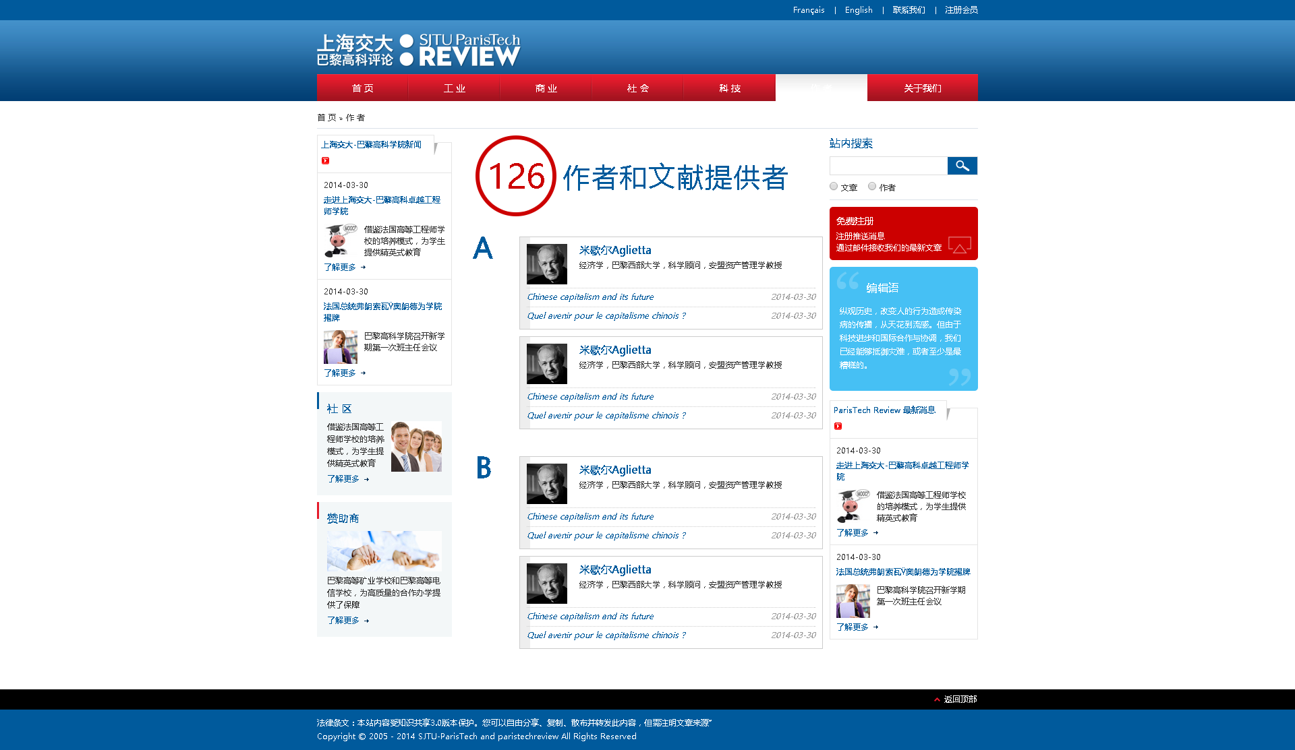
Task: Click the red 126 author count circle
Action: point(516,177)
